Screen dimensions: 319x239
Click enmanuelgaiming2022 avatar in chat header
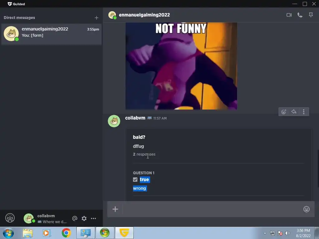tap(112, 15)
